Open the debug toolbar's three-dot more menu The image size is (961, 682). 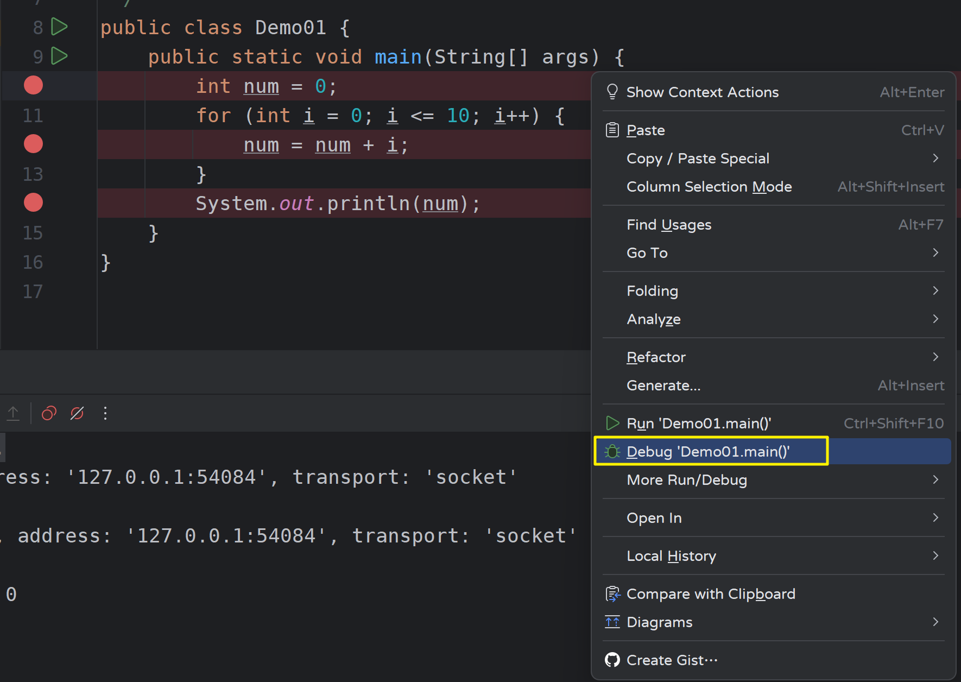105,414
